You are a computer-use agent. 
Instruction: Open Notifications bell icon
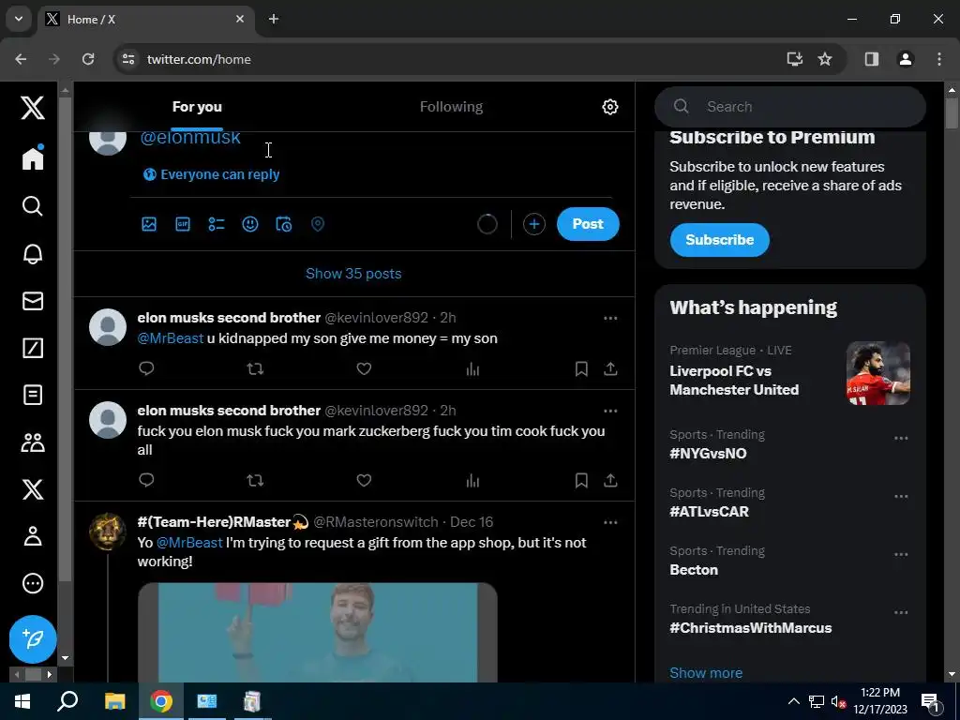click(x=33, y=254)
